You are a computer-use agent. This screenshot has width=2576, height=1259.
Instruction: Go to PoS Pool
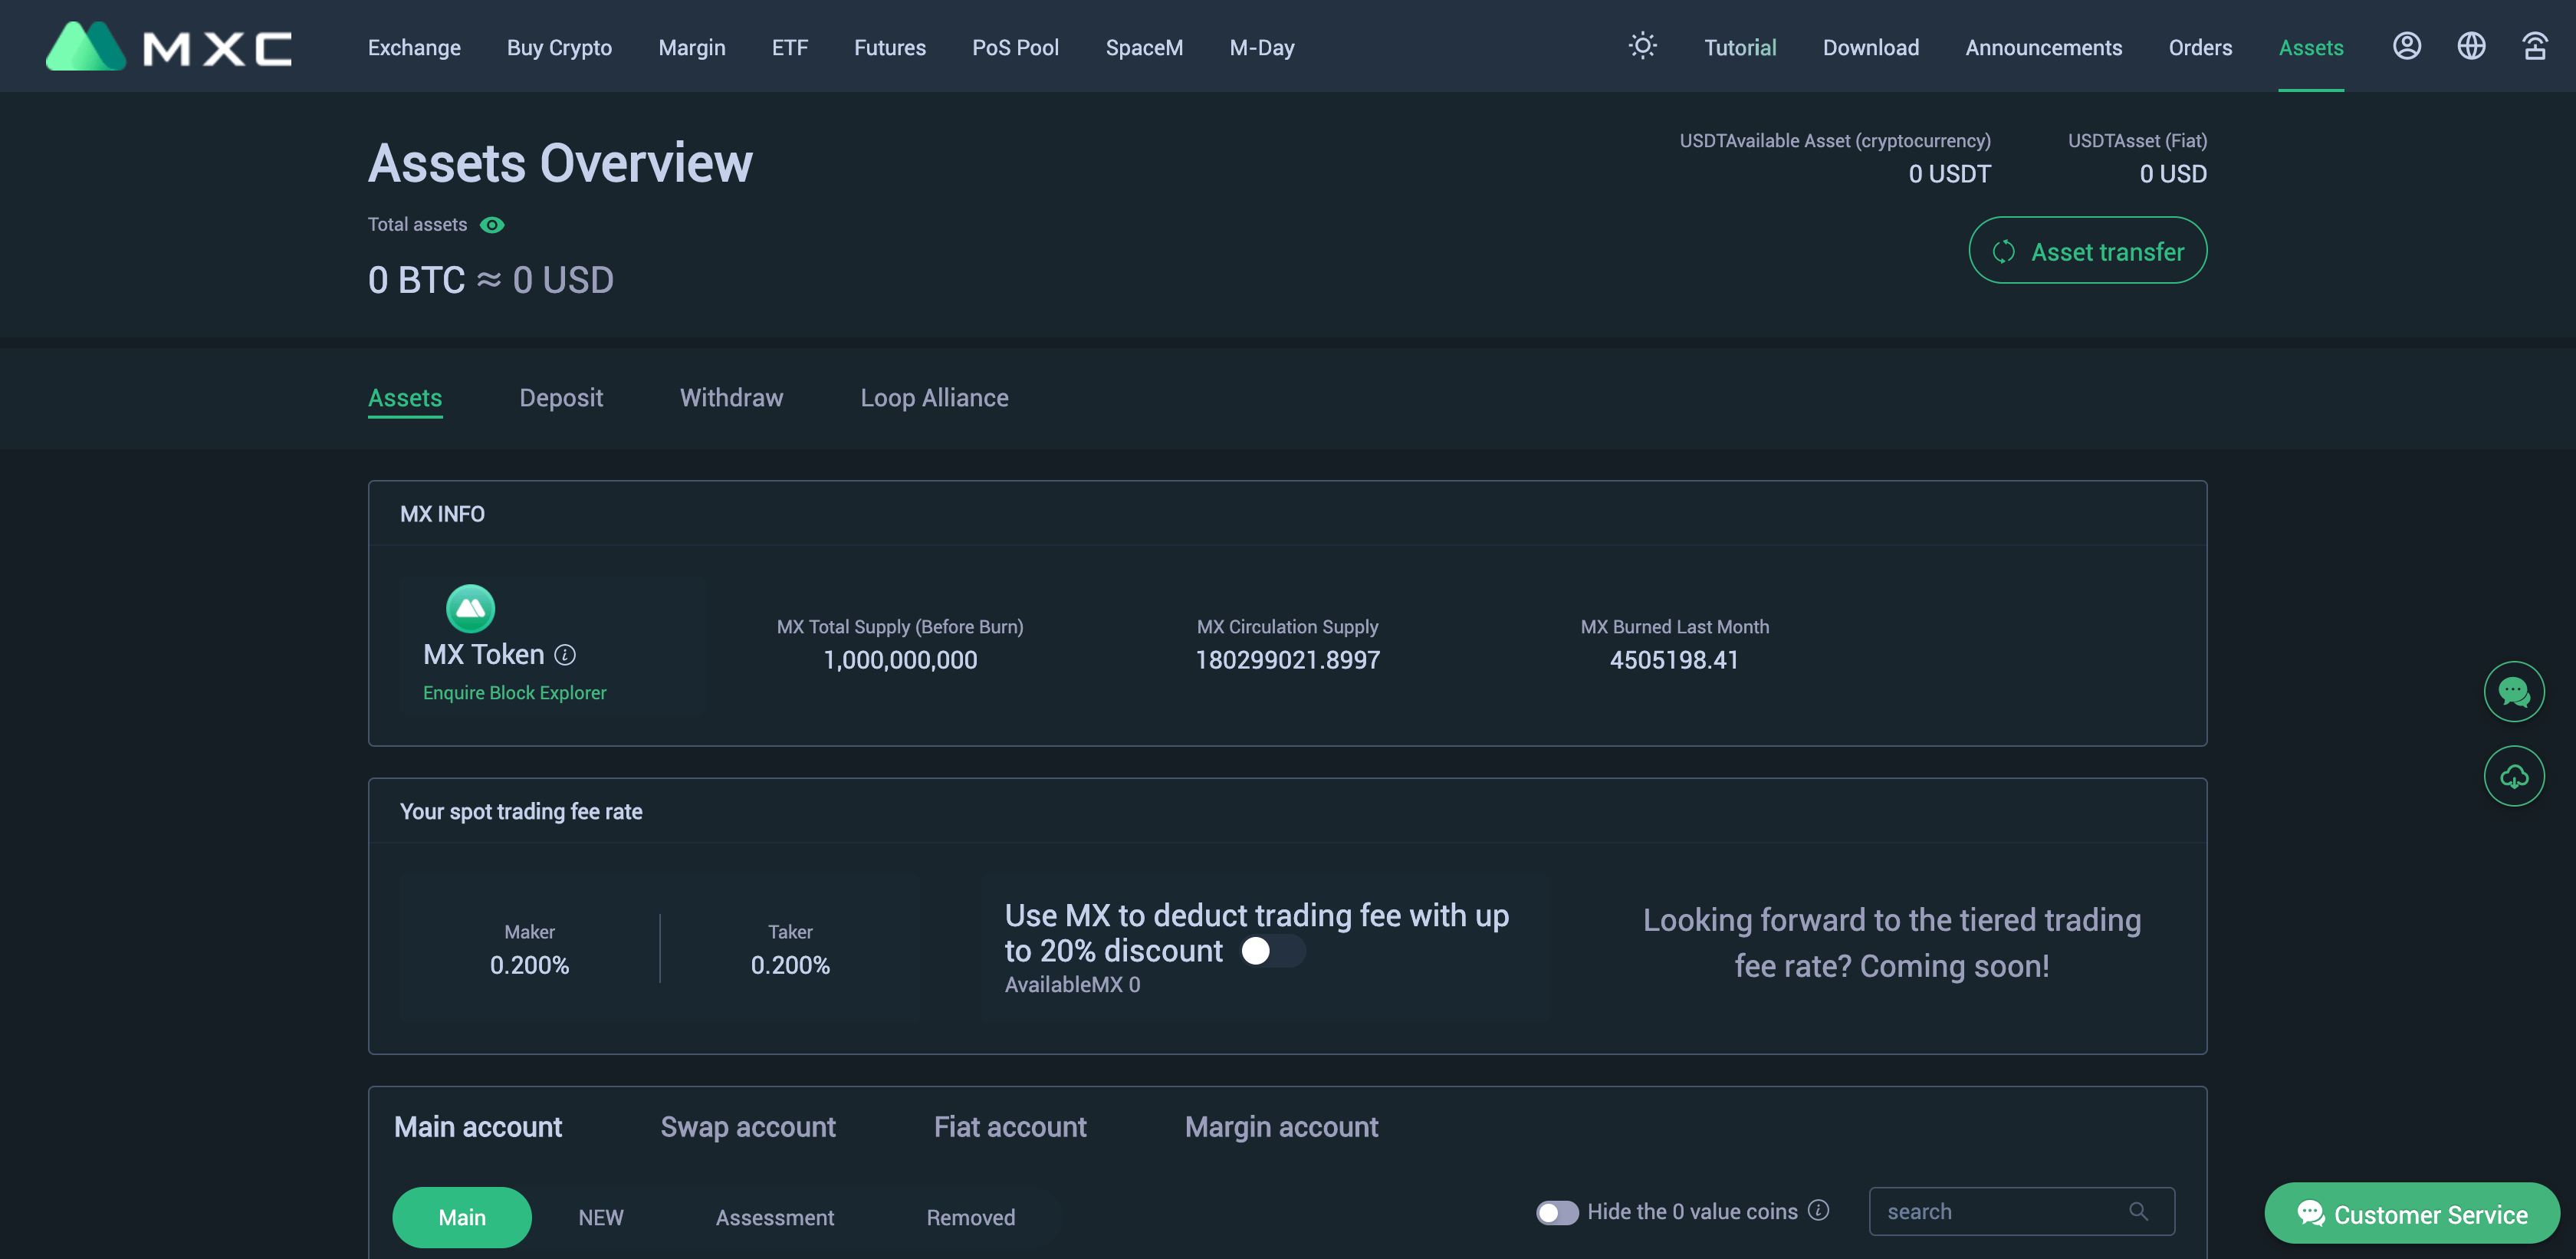click(x=1015, y=47)
